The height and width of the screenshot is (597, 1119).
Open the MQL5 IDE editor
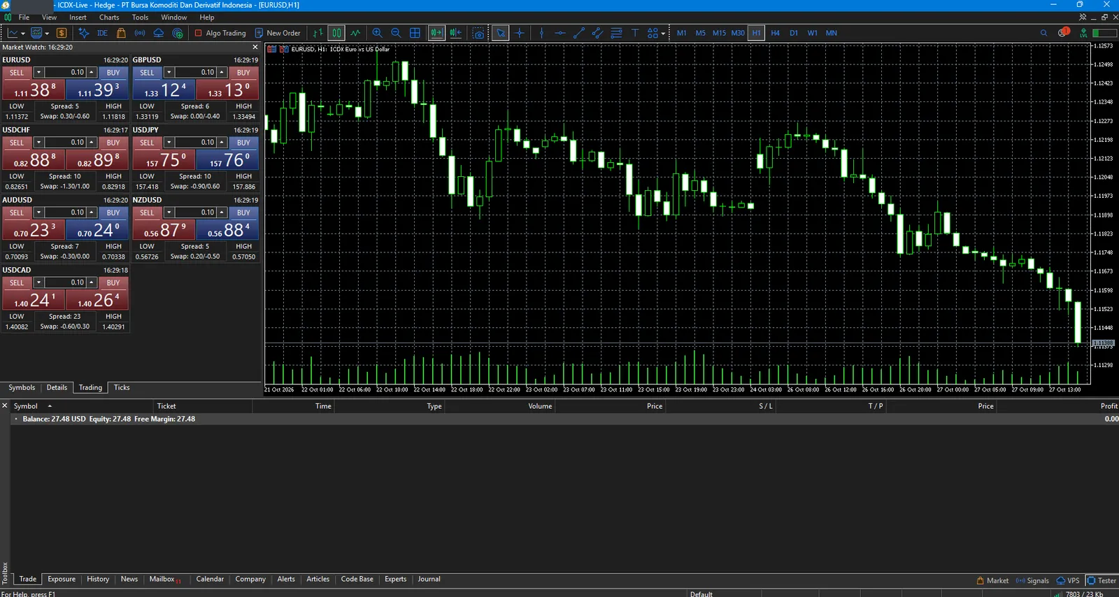coord(102,33)
